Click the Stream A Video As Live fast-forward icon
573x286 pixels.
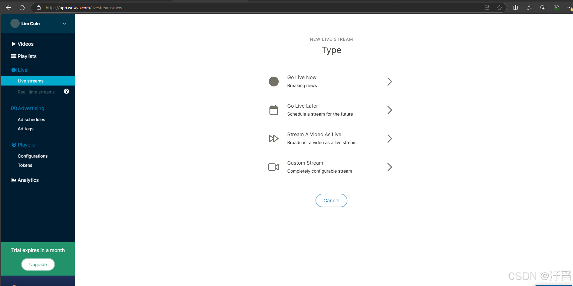[274, 139]
